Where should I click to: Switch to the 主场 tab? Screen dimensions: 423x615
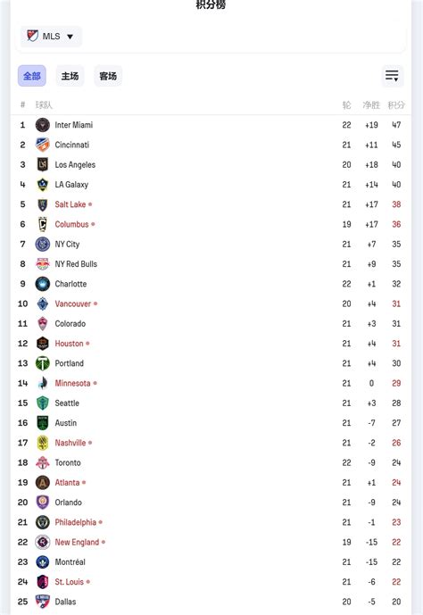click(70, 76)
